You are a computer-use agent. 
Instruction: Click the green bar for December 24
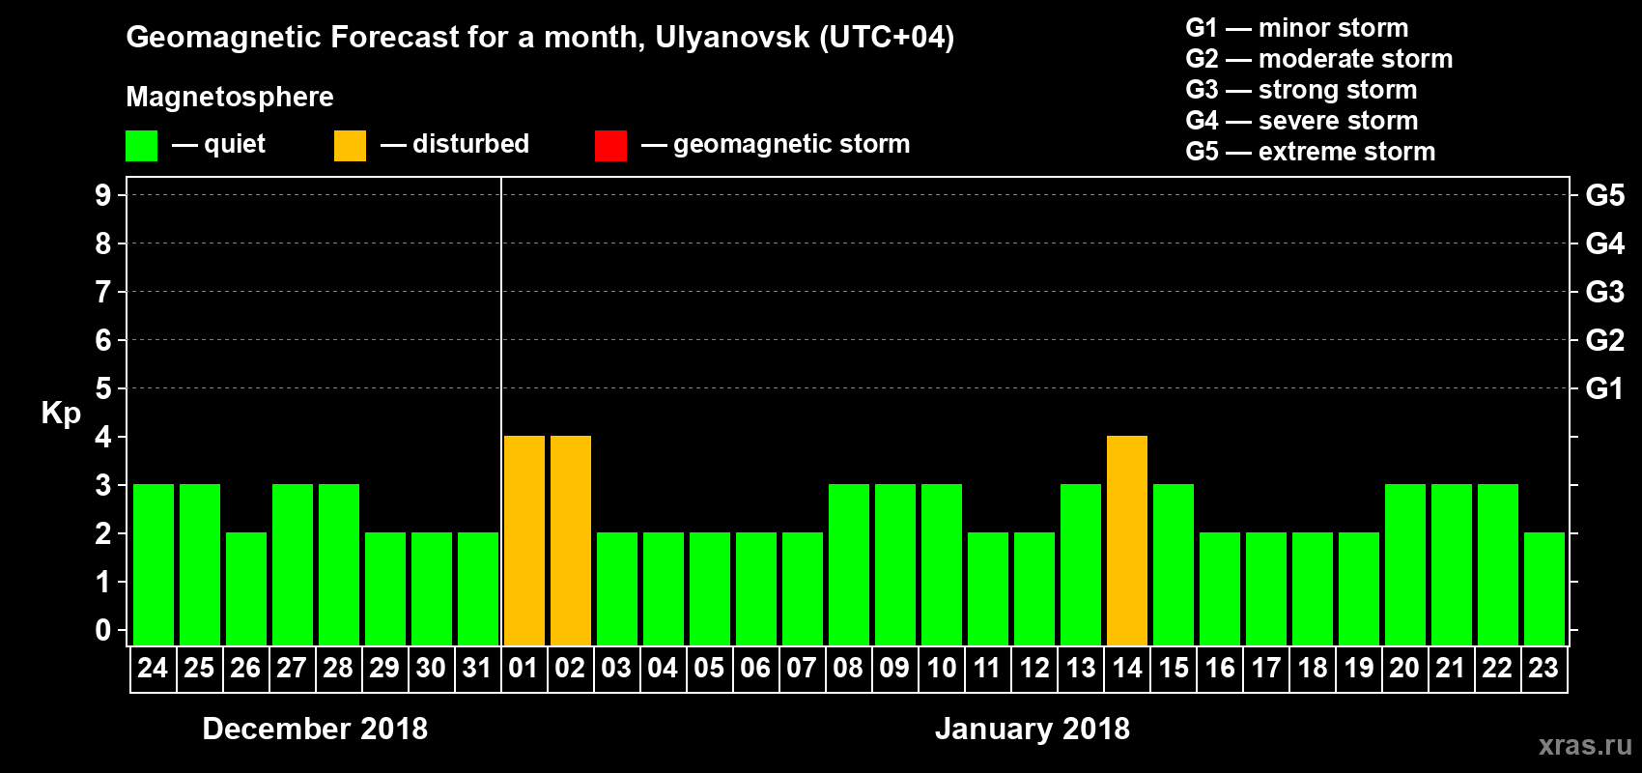click(x=154, y=564)
